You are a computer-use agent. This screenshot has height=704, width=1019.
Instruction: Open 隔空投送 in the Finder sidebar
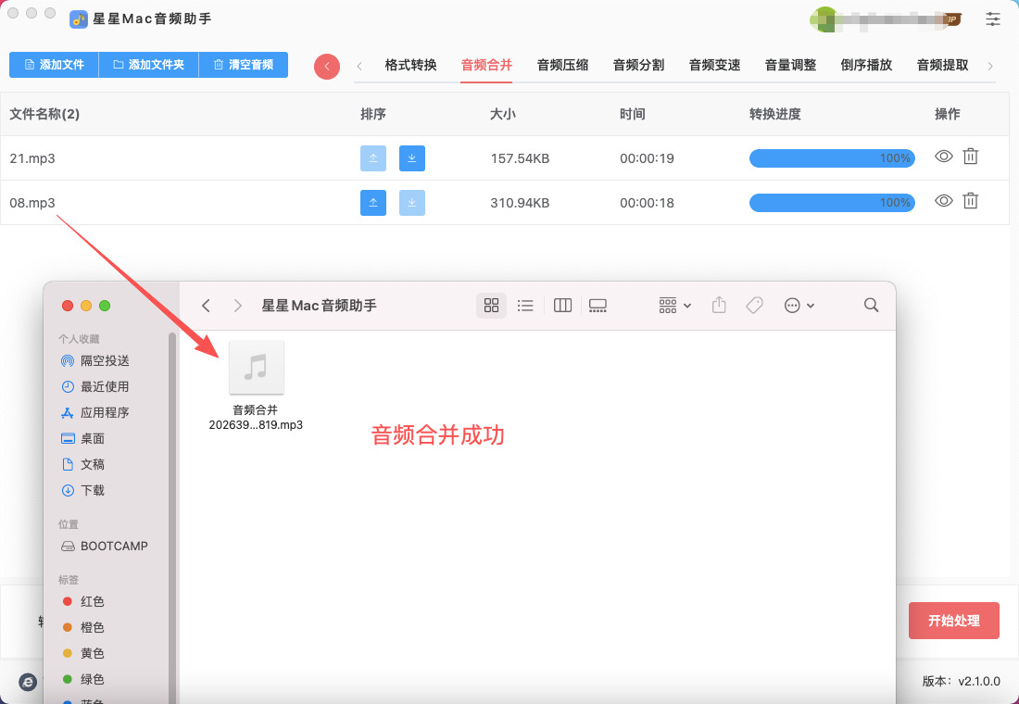point(95,360)
